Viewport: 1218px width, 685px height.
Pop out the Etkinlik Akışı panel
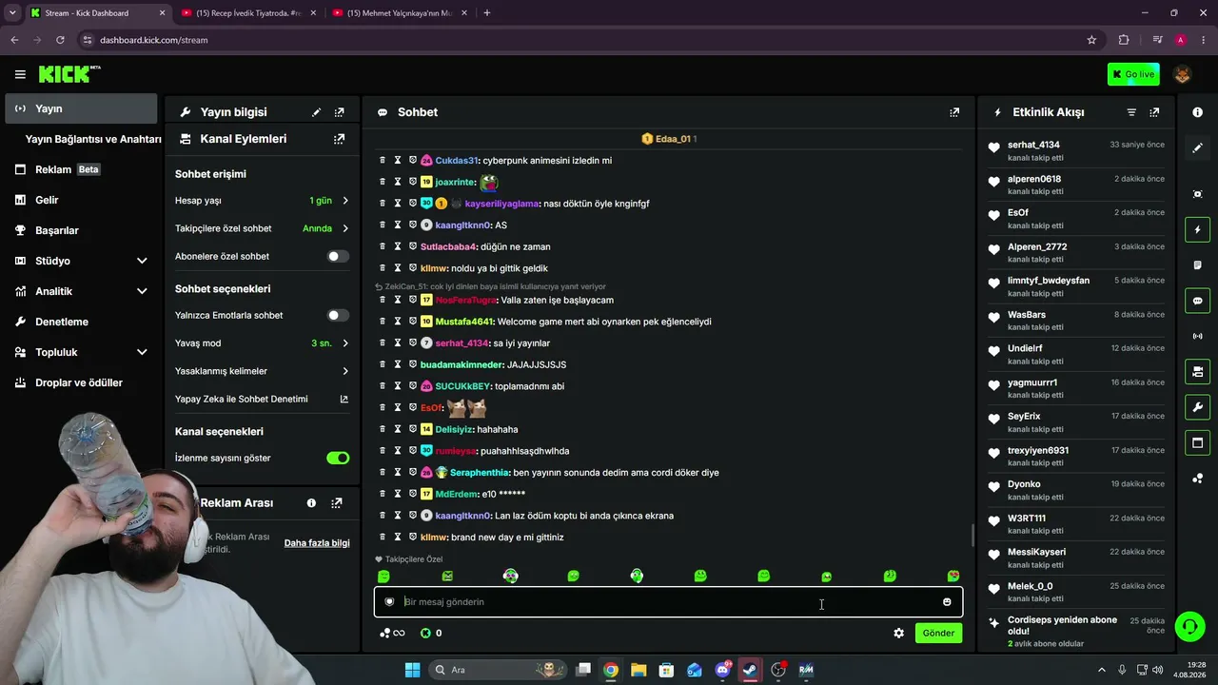(x=1154, y=112)
